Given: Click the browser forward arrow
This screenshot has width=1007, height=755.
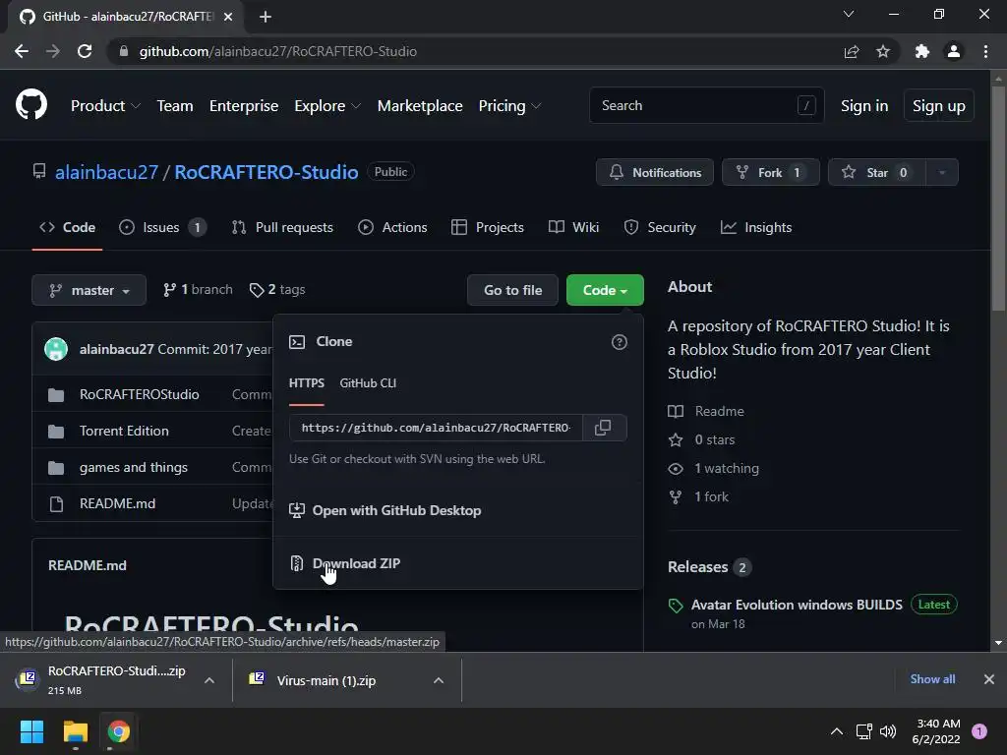Looking at the screenshot, I should pos(53,51).
